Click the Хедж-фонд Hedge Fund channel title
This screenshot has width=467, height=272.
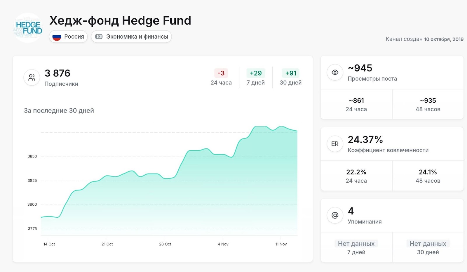point(120,21)
